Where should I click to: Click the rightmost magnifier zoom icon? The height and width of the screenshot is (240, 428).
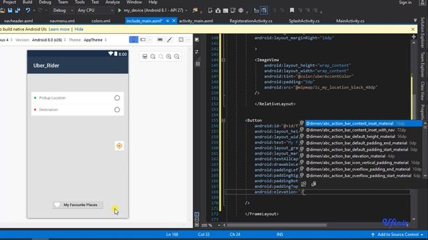pyautogui.click(x=177, y=56)
